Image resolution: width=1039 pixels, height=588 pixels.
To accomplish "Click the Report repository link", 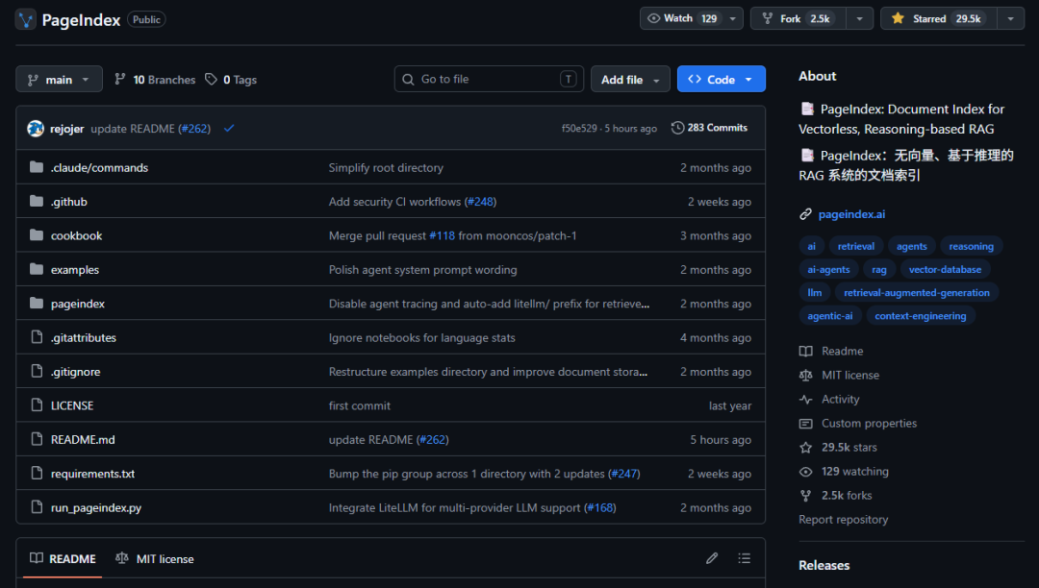I will [x=843, y=519].
